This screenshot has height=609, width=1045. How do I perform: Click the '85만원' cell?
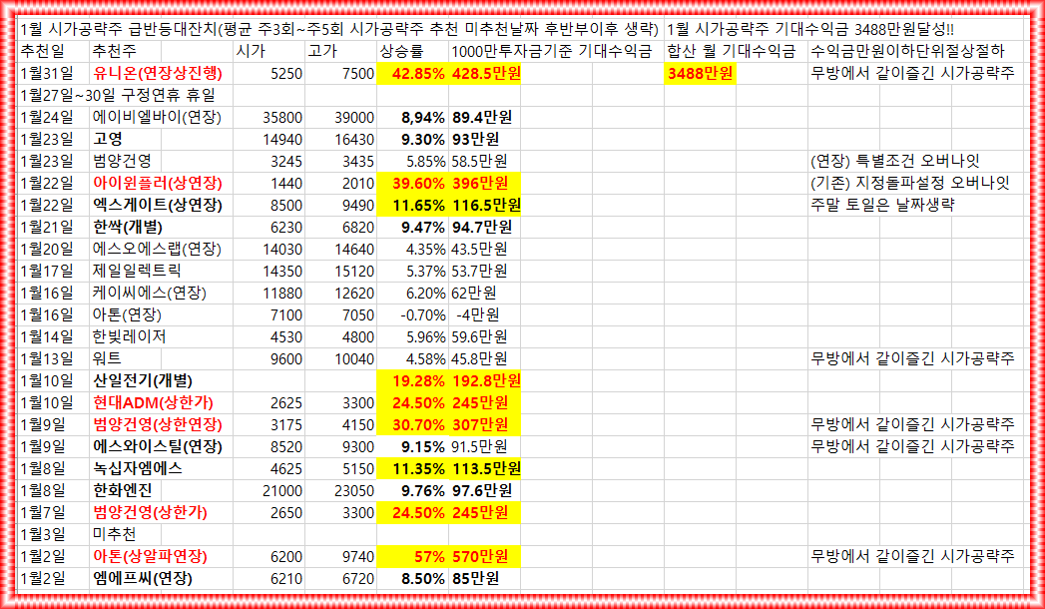coord(476,579)
